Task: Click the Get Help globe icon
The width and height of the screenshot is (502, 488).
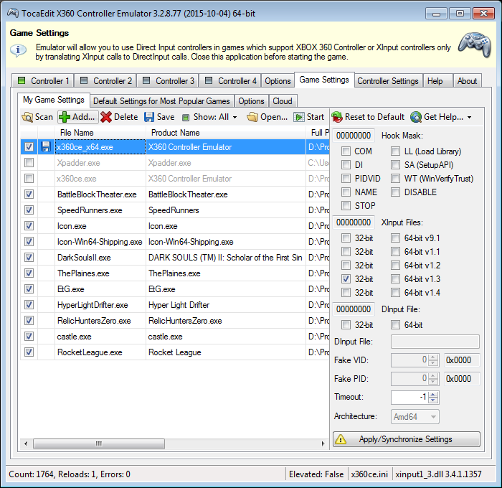Action: pos(416,117)
